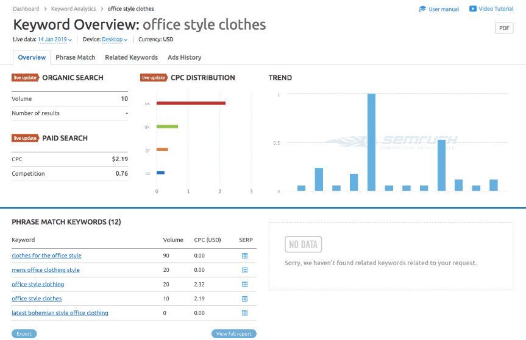
Task: Open the Device Desktop dropdown
Action: click(x=115, y=40)
